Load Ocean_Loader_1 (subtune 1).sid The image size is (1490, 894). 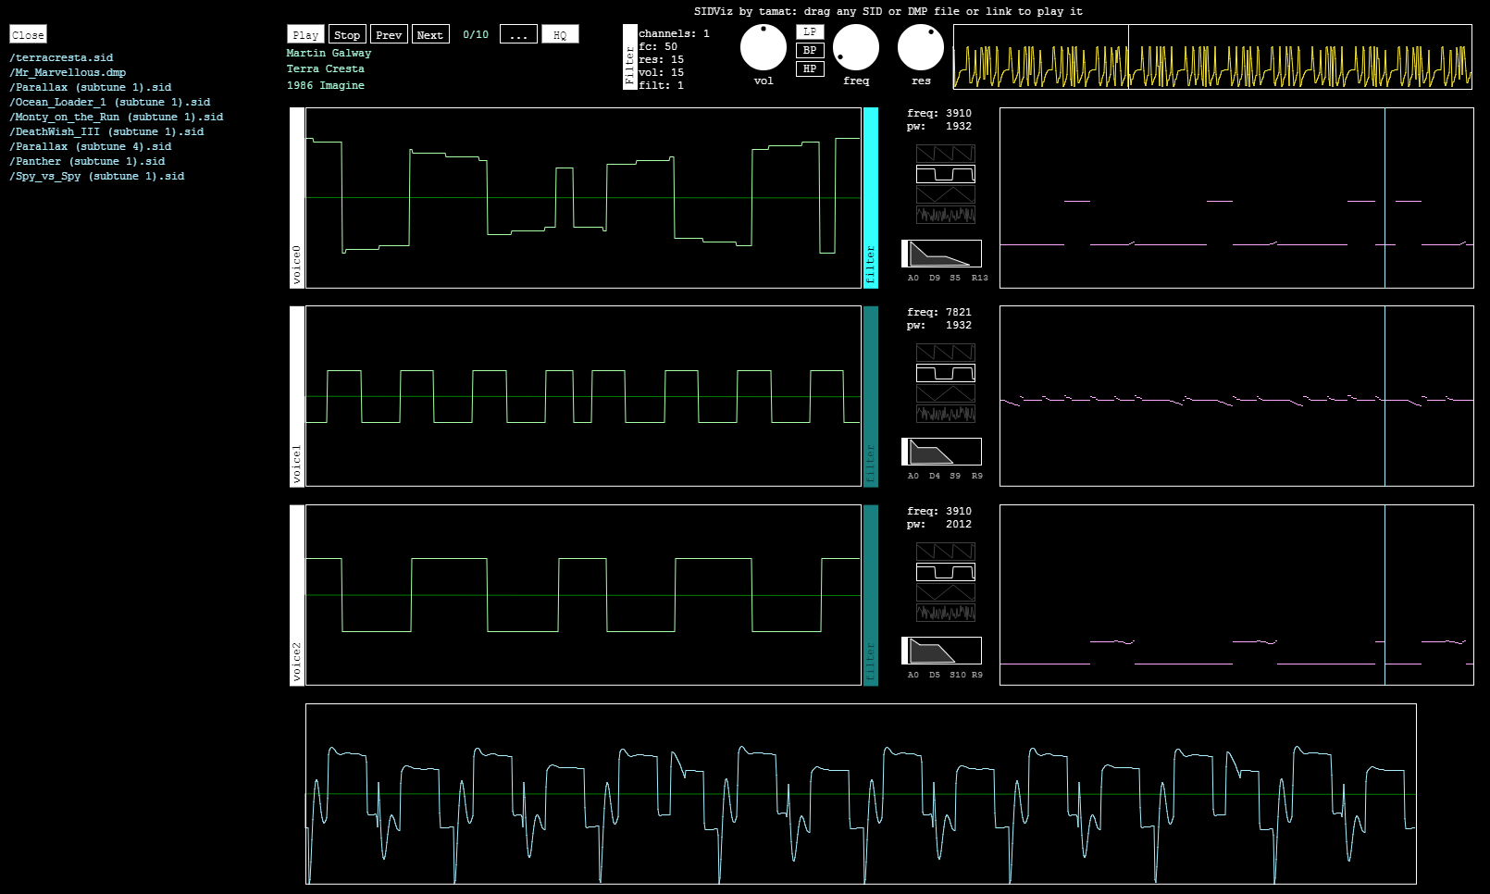(x=110, y=102)
